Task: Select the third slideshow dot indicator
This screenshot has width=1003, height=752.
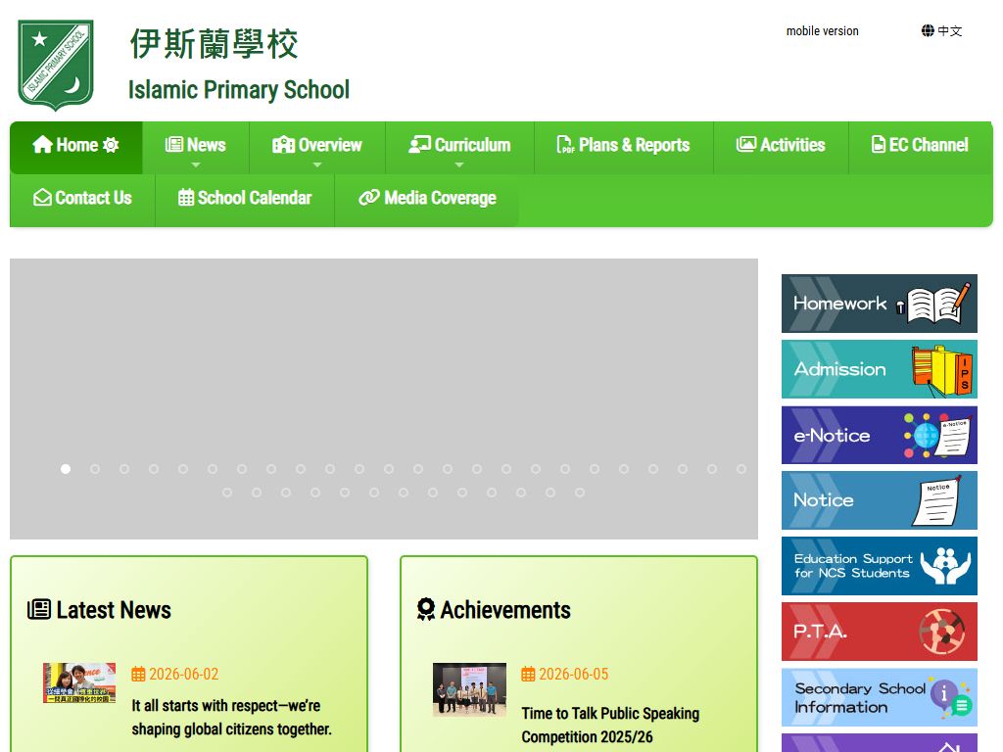Action: 124,469
